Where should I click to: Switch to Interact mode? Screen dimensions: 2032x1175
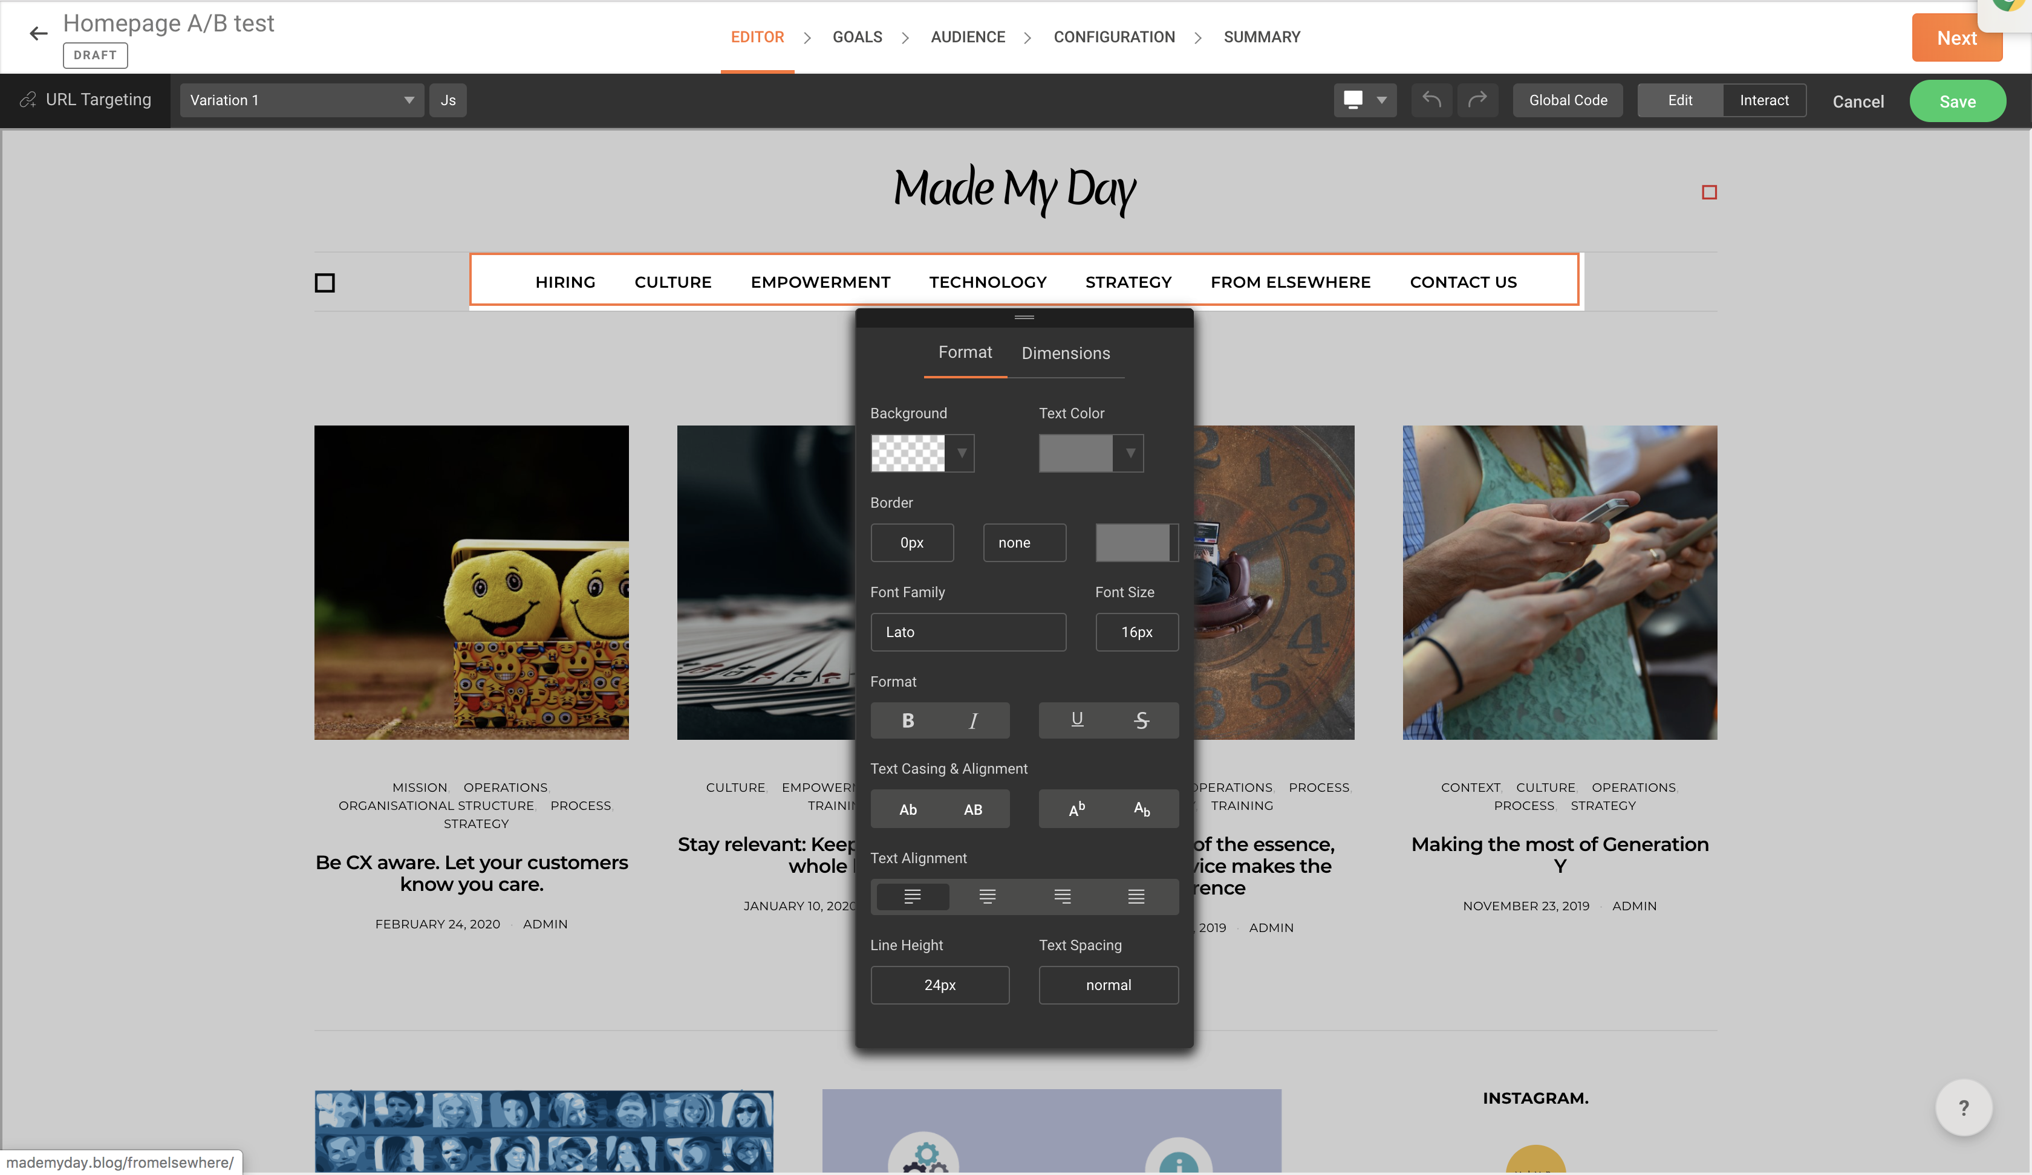tap(1763, 100)
